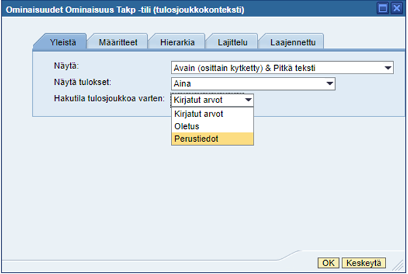
Task: Open the Määritteet tab
Action: (118, 42)
